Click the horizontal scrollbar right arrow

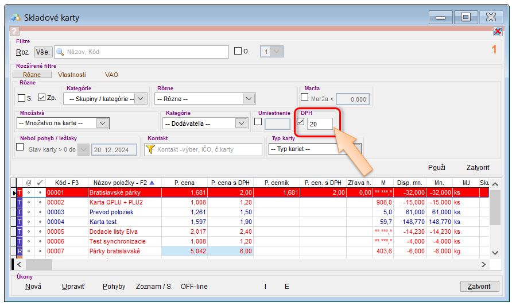pos(483,265)
